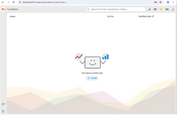177x115 pixels.
Task: Click the download icon in header
Action: point(173,9)
